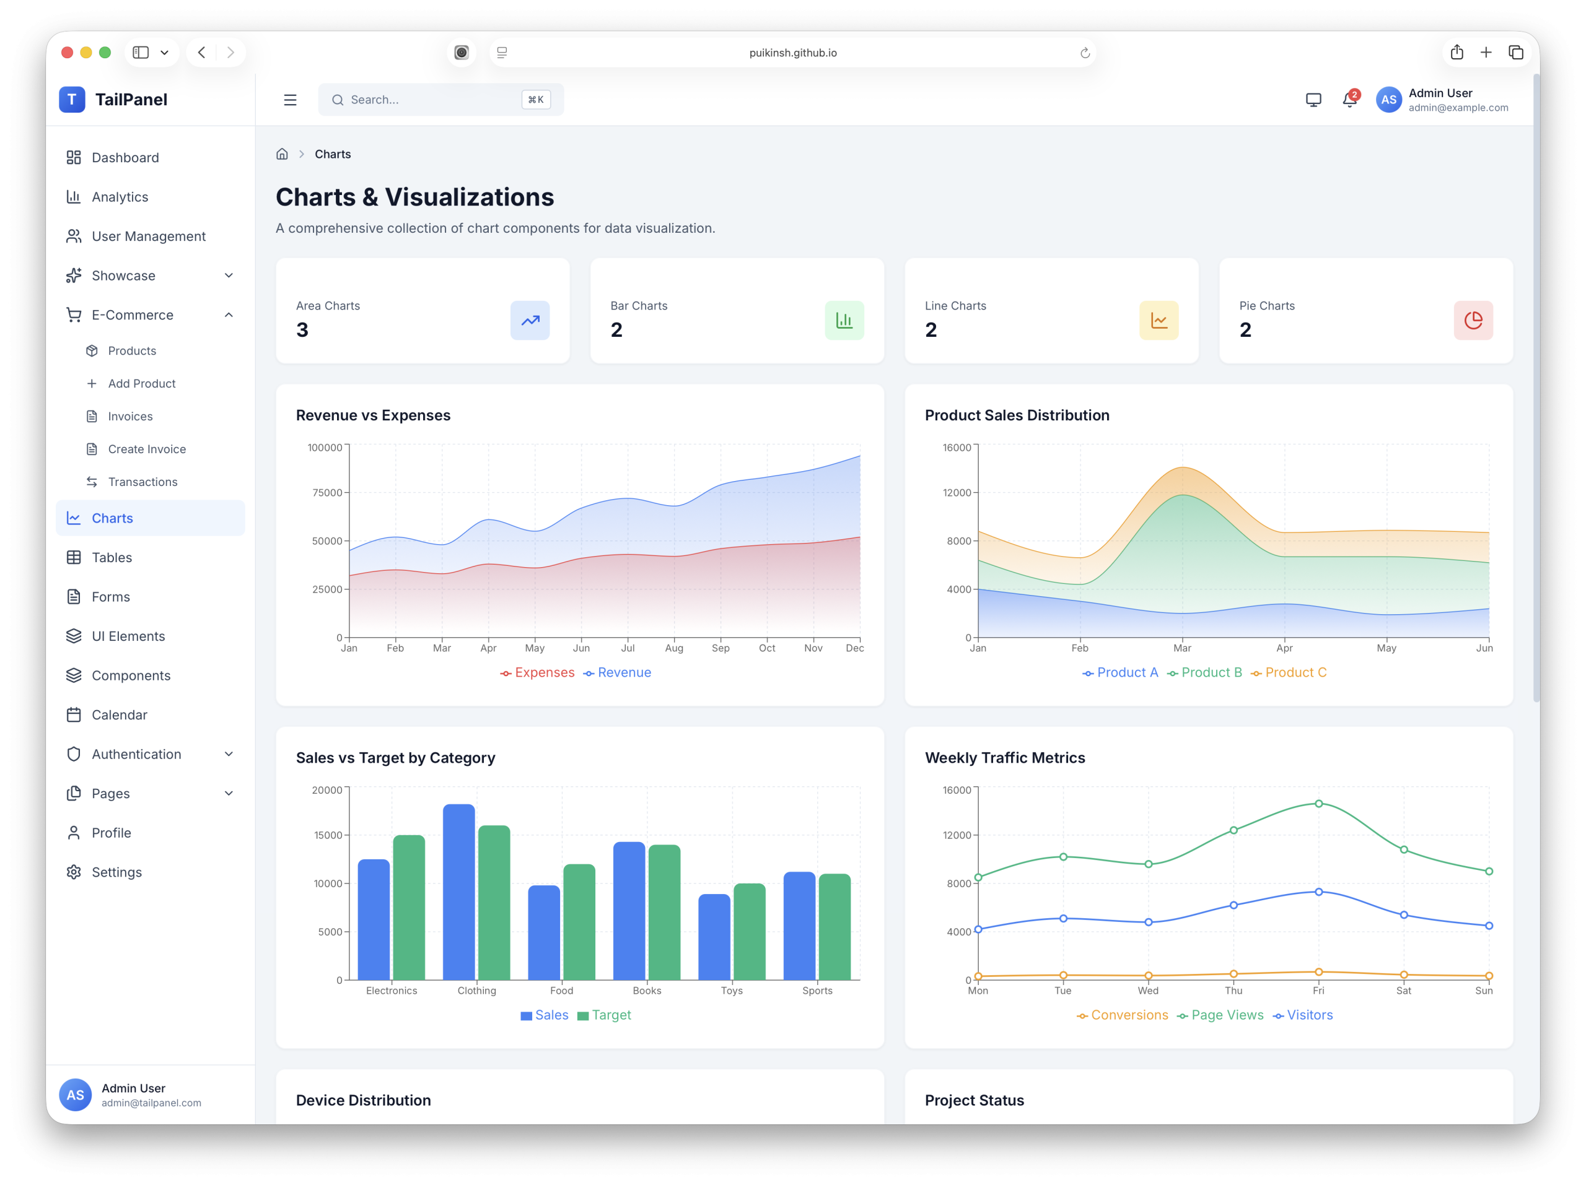This screenshot has width=1586, height=1185.
Task: Focus the Search input field
Action: coord(430,100)
